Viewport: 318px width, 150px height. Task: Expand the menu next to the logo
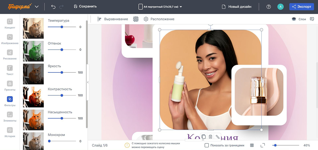pyautogui.click(x=37, y=7)
